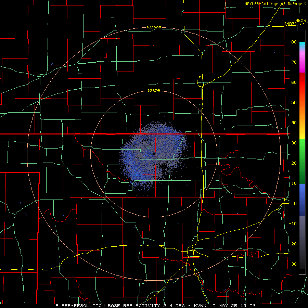Click the KVNX station identifier in the caption
This screenshot has height=308, width=308.
coord(200,306)
